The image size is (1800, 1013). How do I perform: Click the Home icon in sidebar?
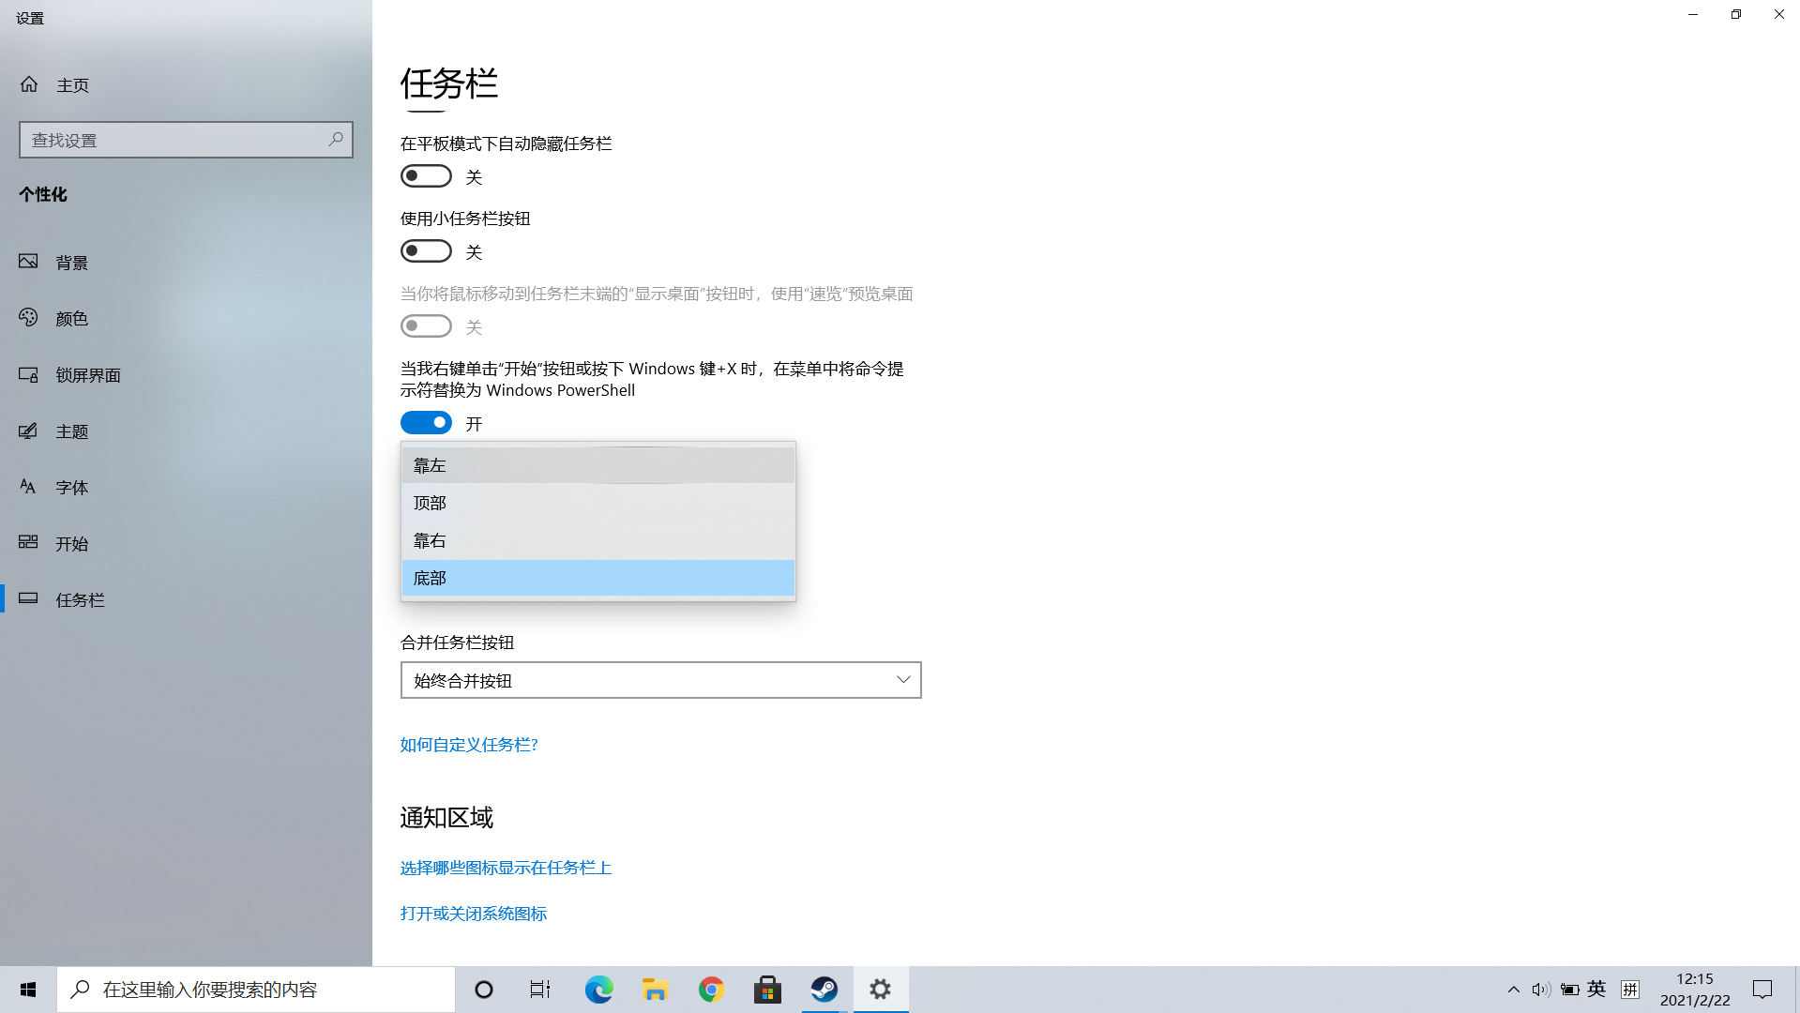click(29, 84)
